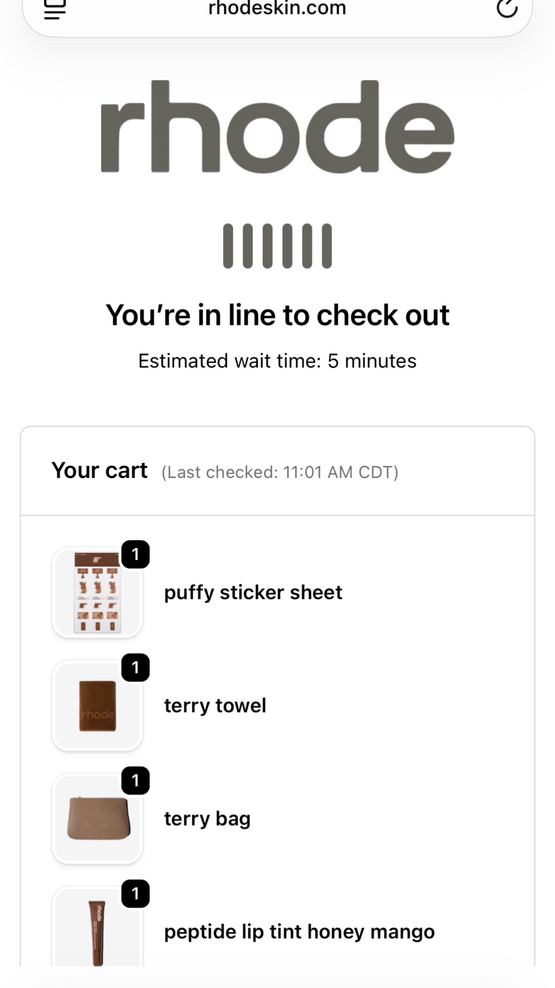Tap the Safari reader/page menu icon
The height and width of the screenshot is (988, 555).
55,9
